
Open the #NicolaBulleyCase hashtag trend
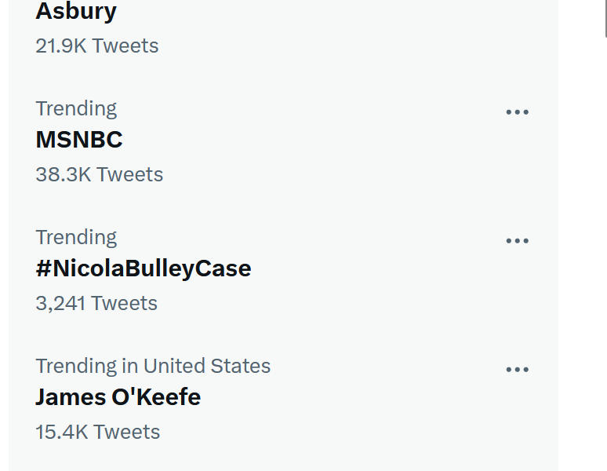coord(144,268)
